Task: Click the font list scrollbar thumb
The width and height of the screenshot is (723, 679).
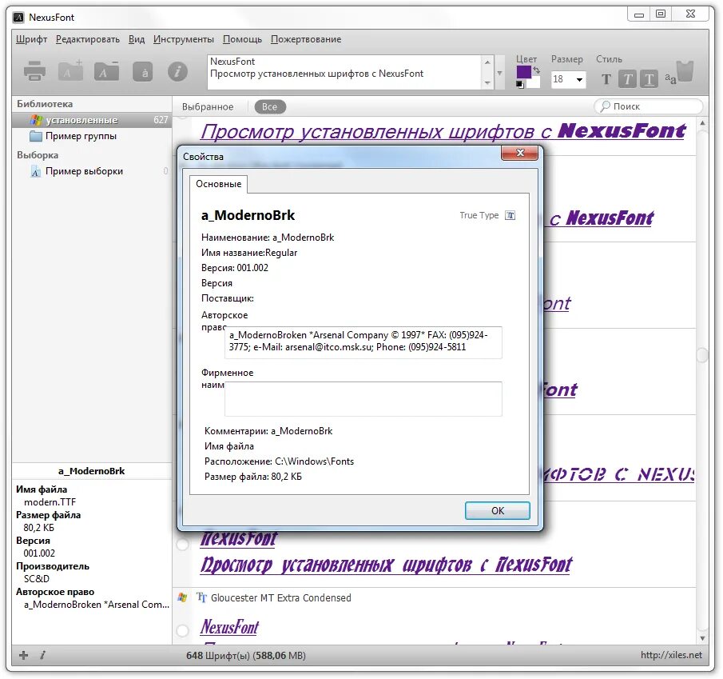Action: coord(702,355)
